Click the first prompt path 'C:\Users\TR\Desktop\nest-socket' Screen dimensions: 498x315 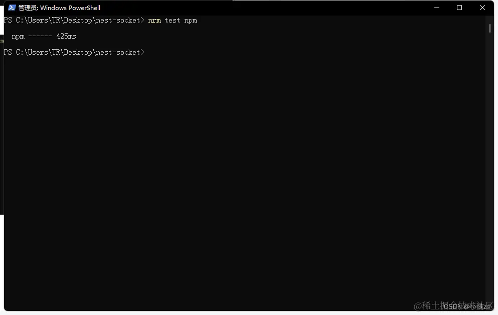[78, 21]
